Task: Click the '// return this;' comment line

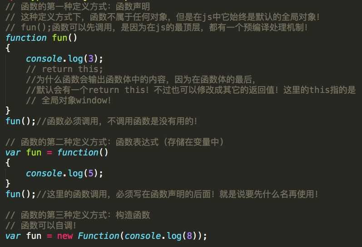Action: 64,69
